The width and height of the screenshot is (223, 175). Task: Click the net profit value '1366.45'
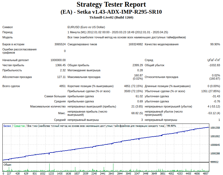point(61,65)
